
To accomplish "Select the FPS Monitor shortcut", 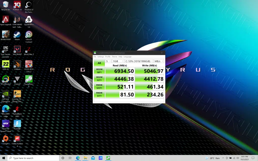I will (x=6, y=80).
